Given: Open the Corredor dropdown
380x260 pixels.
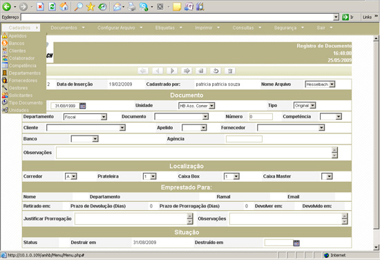Looking at the screenshot, I should pos(70,176).
